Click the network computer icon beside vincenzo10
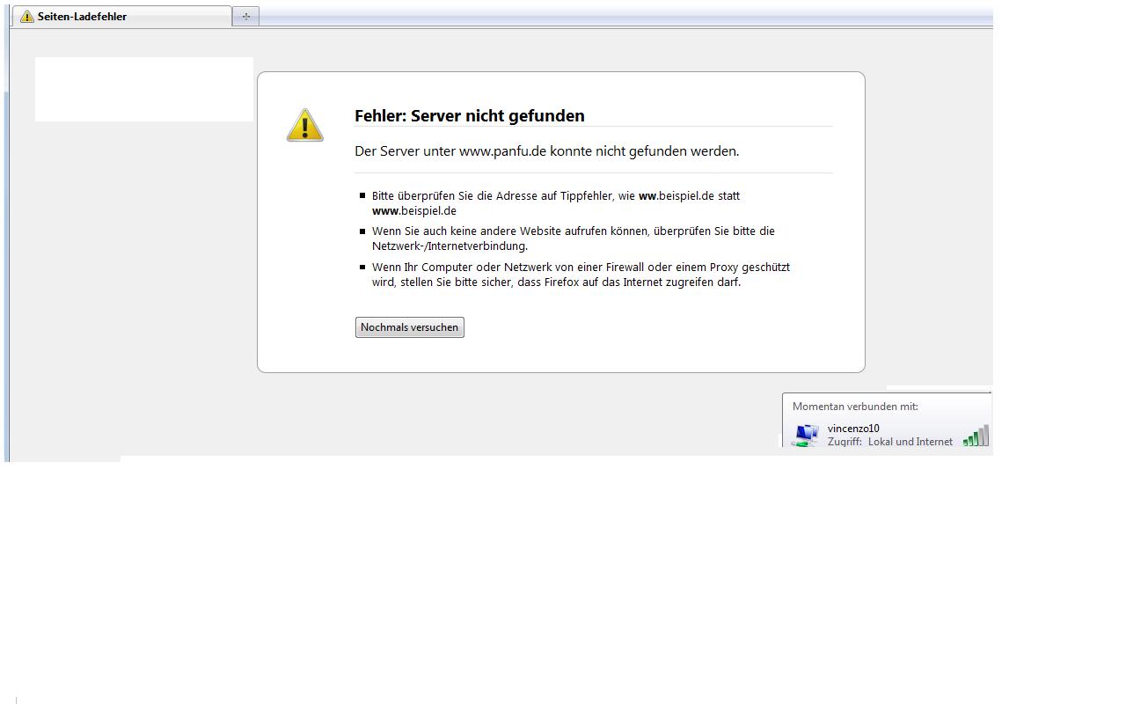 806,435
